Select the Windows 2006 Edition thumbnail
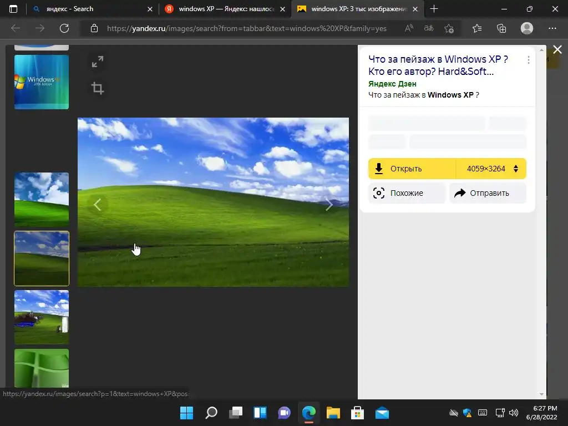568x426 pixels. click(42, 82)
